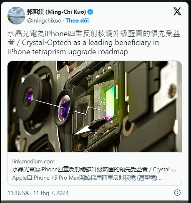Click the blue verified checkmark badge
Image resolution: width=191 pixels, height=203 pixels.
(x=90, y=12)
